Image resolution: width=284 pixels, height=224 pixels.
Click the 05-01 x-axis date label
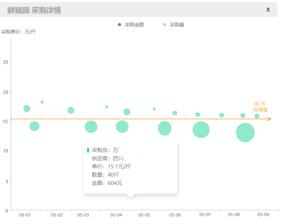pyautogui.click(x=25, y=215)
